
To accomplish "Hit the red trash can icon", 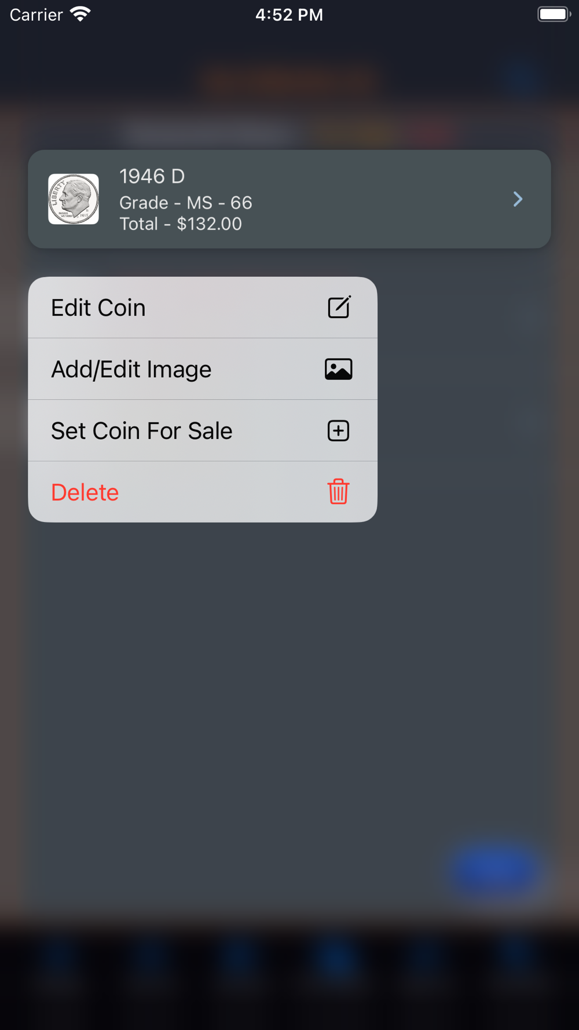I will (339, 492).
